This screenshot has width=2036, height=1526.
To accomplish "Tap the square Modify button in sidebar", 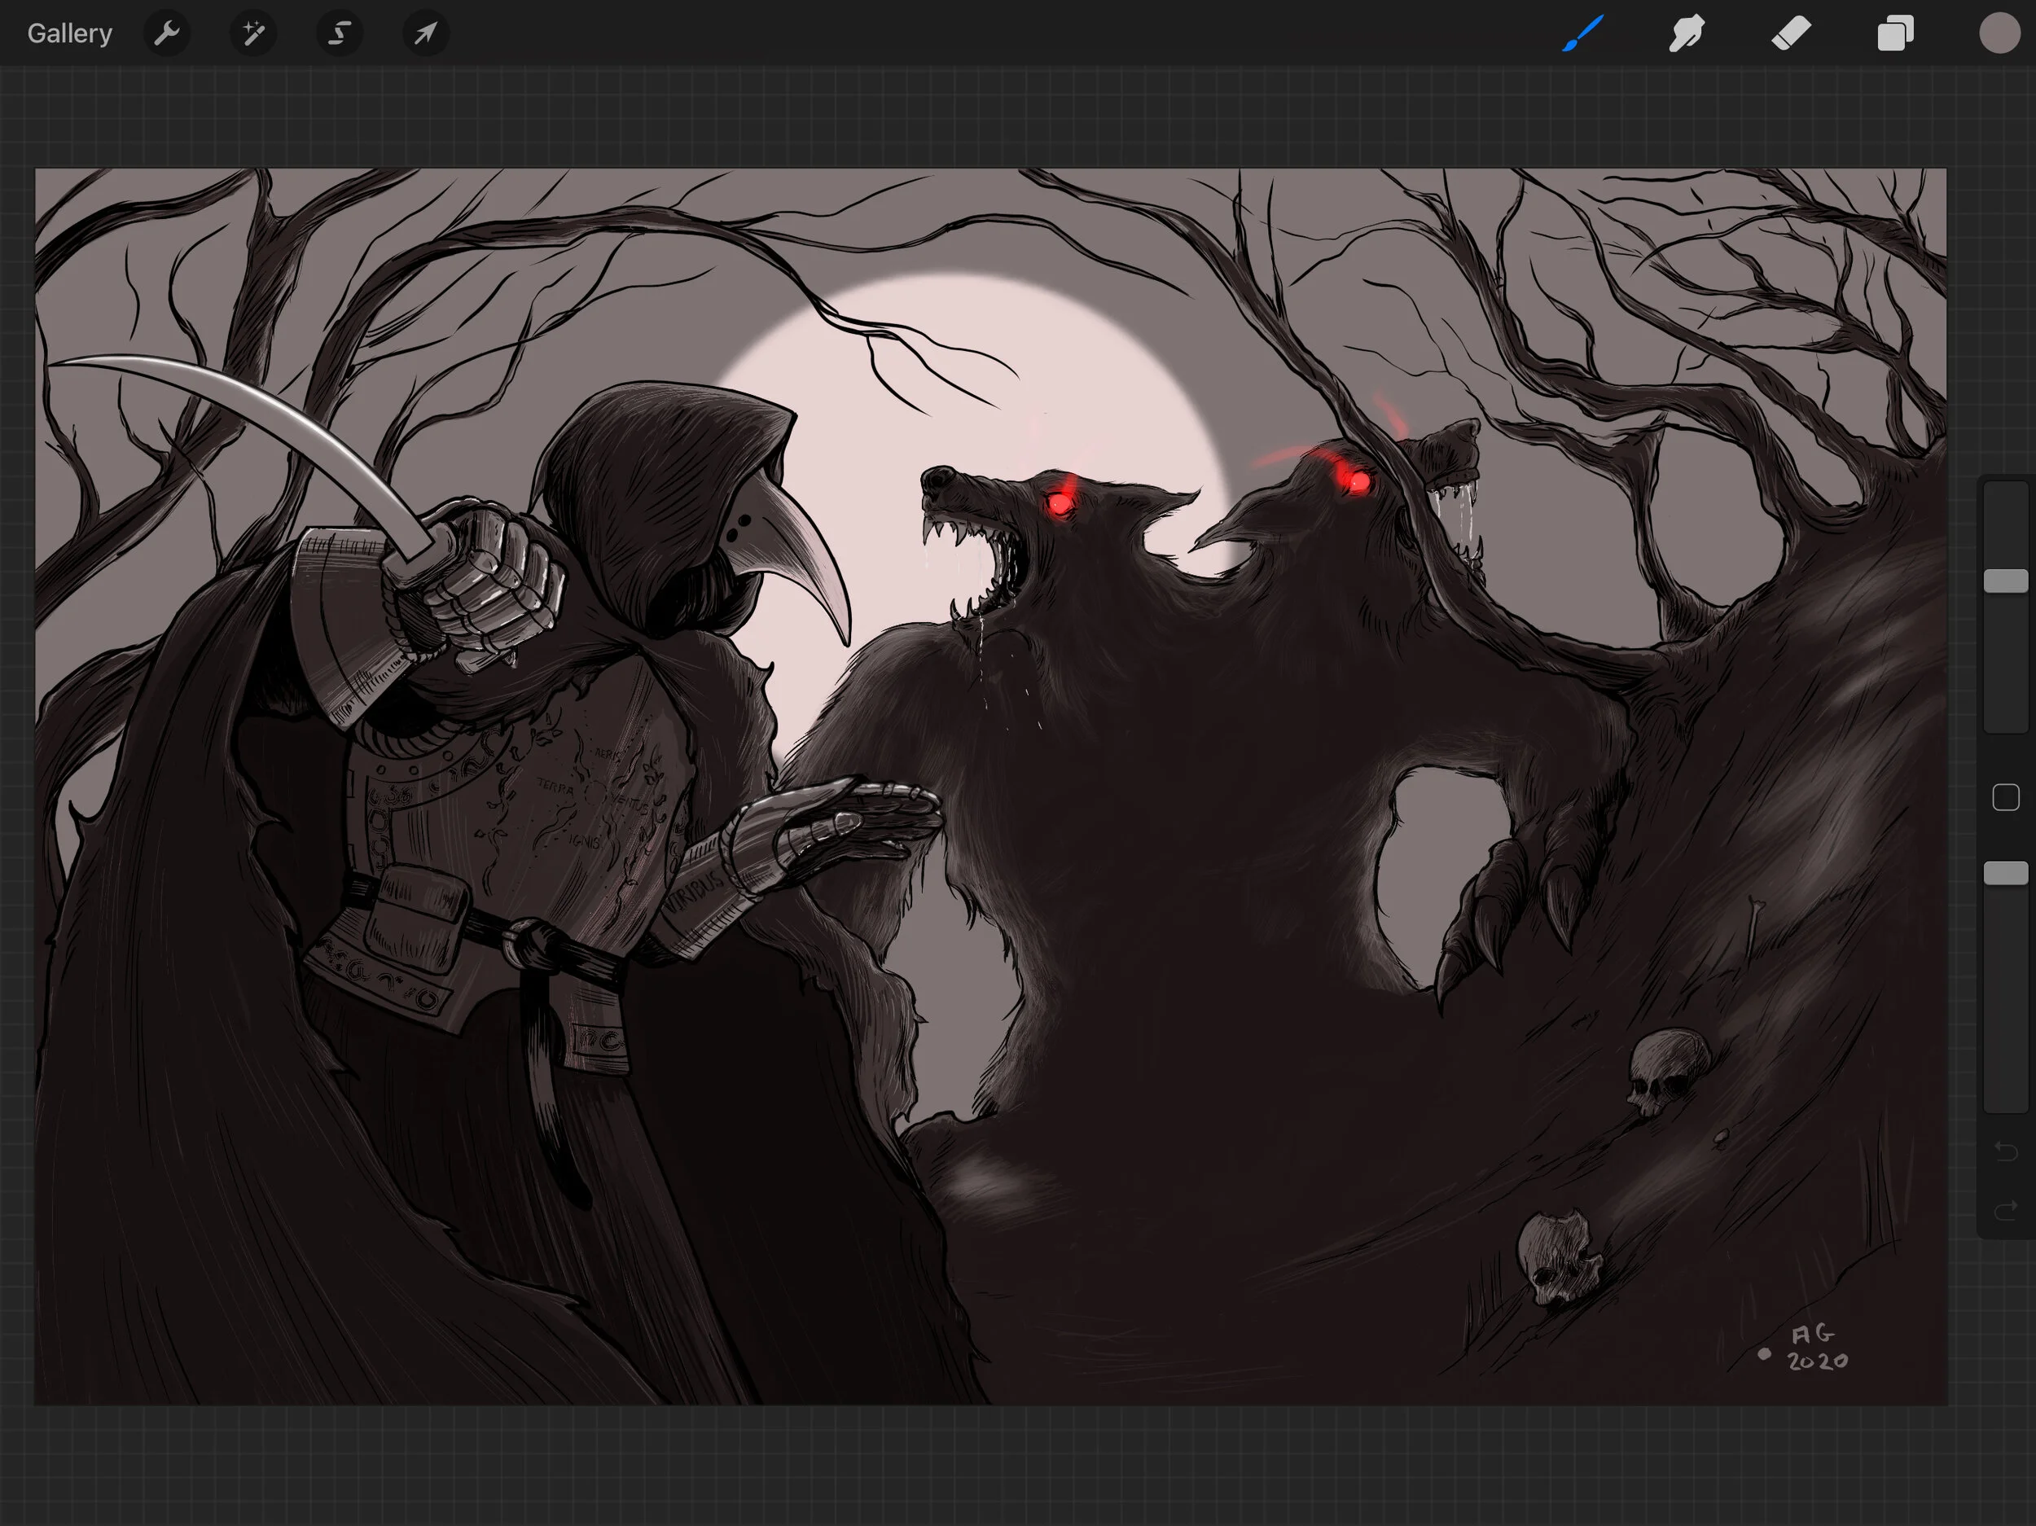I will 2006,797.
